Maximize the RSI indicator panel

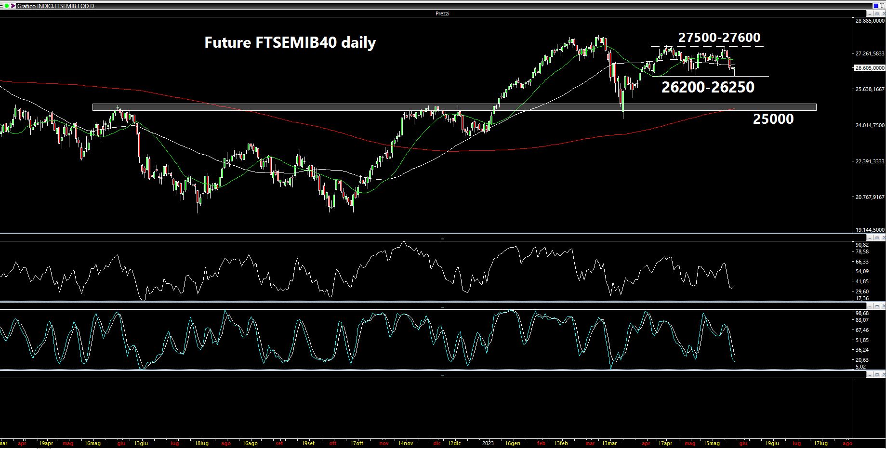[877, 238]
